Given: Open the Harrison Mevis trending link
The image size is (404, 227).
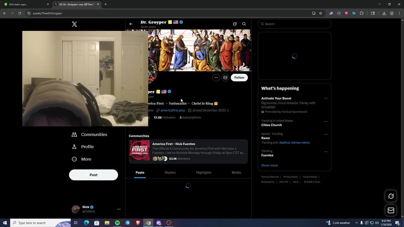Looking at the screenshot, I should [x=300, y=143].
